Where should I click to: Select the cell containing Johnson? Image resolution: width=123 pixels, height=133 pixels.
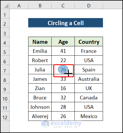pos(40,107)
